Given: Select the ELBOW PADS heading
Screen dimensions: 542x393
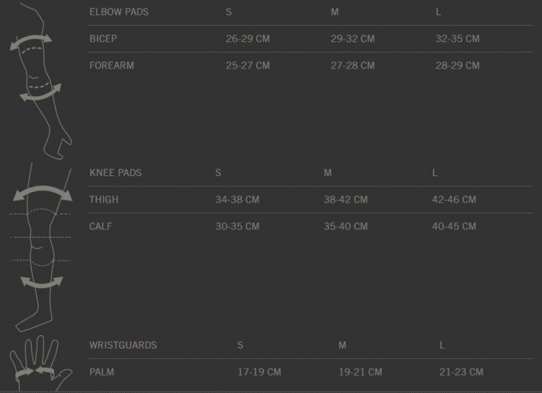Looking at the screenshot, I should coord(119,12).
